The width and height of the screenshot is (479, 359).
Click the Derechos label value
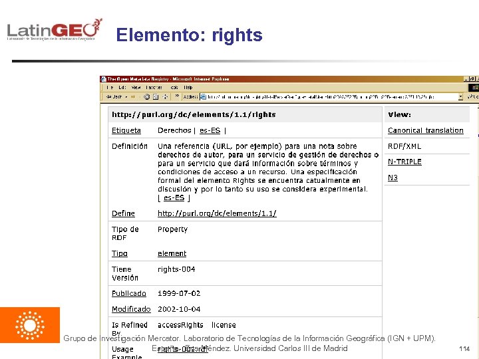[x=174, y=130]
